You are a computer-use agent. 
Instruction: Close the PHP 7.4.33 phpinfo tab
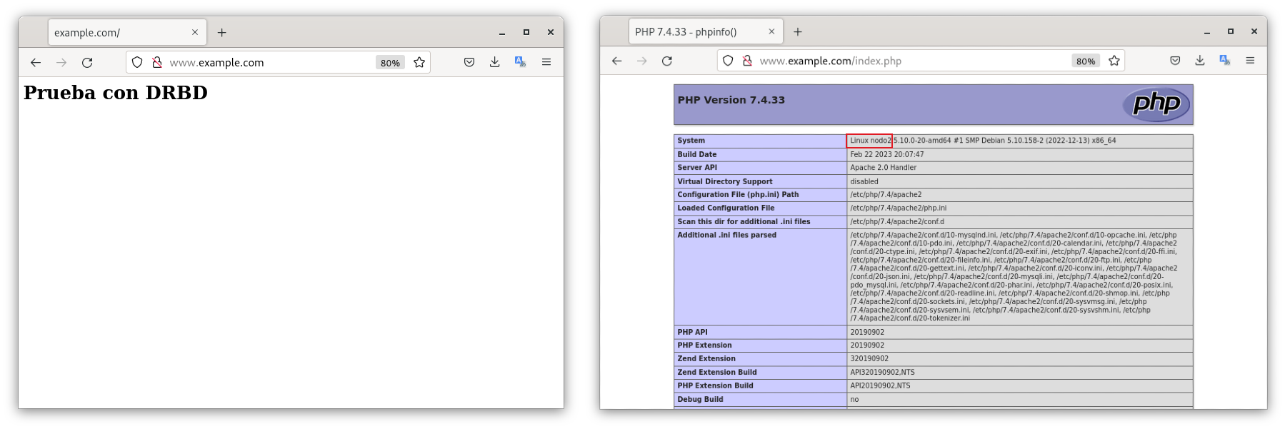[x=771, y=32]
